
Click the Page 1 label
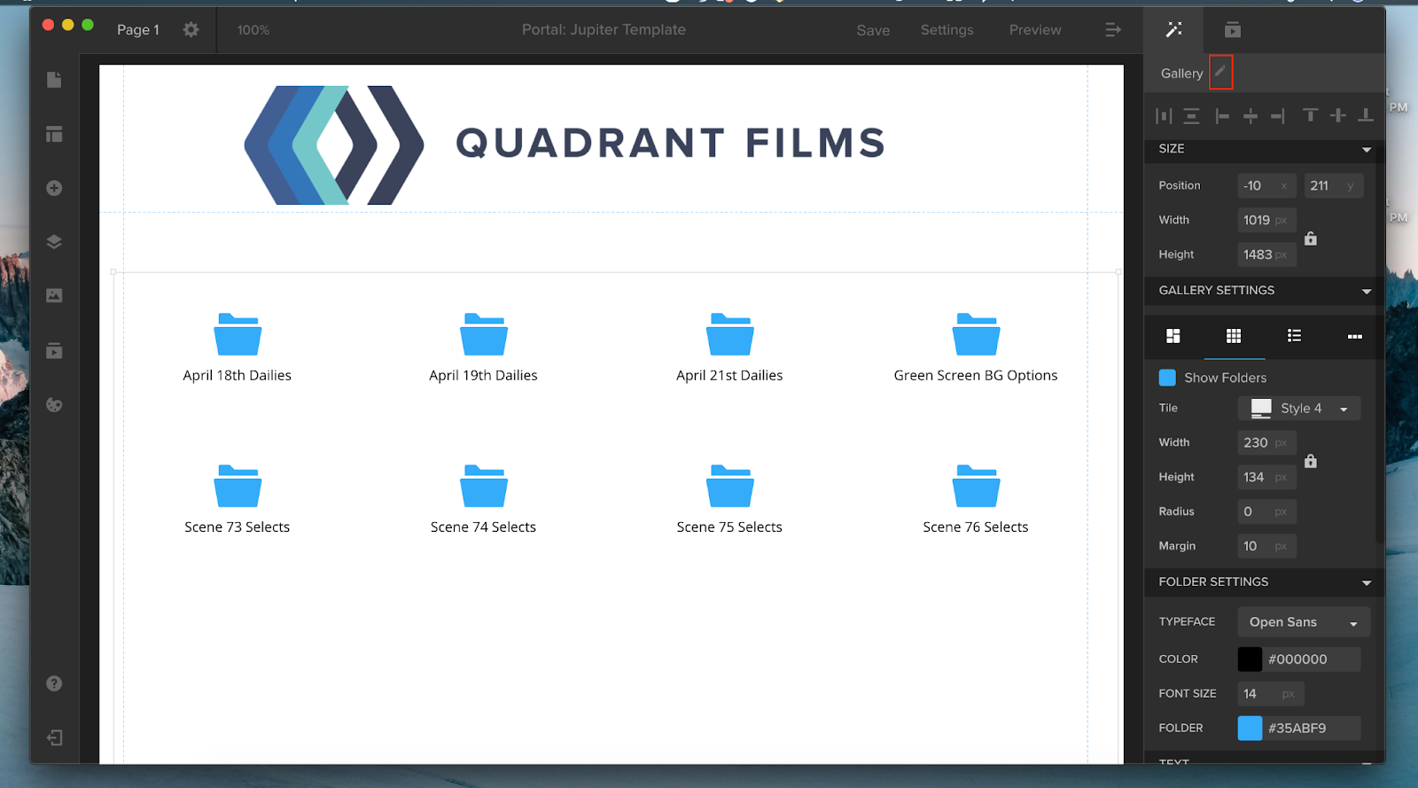(138, 29)
